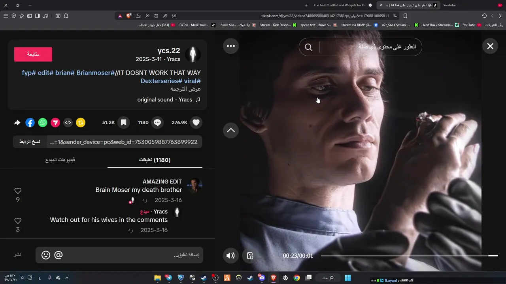The width and height of the screenshot is (506, 284).
Task: Copy the video link button
Action: point(30,142)
